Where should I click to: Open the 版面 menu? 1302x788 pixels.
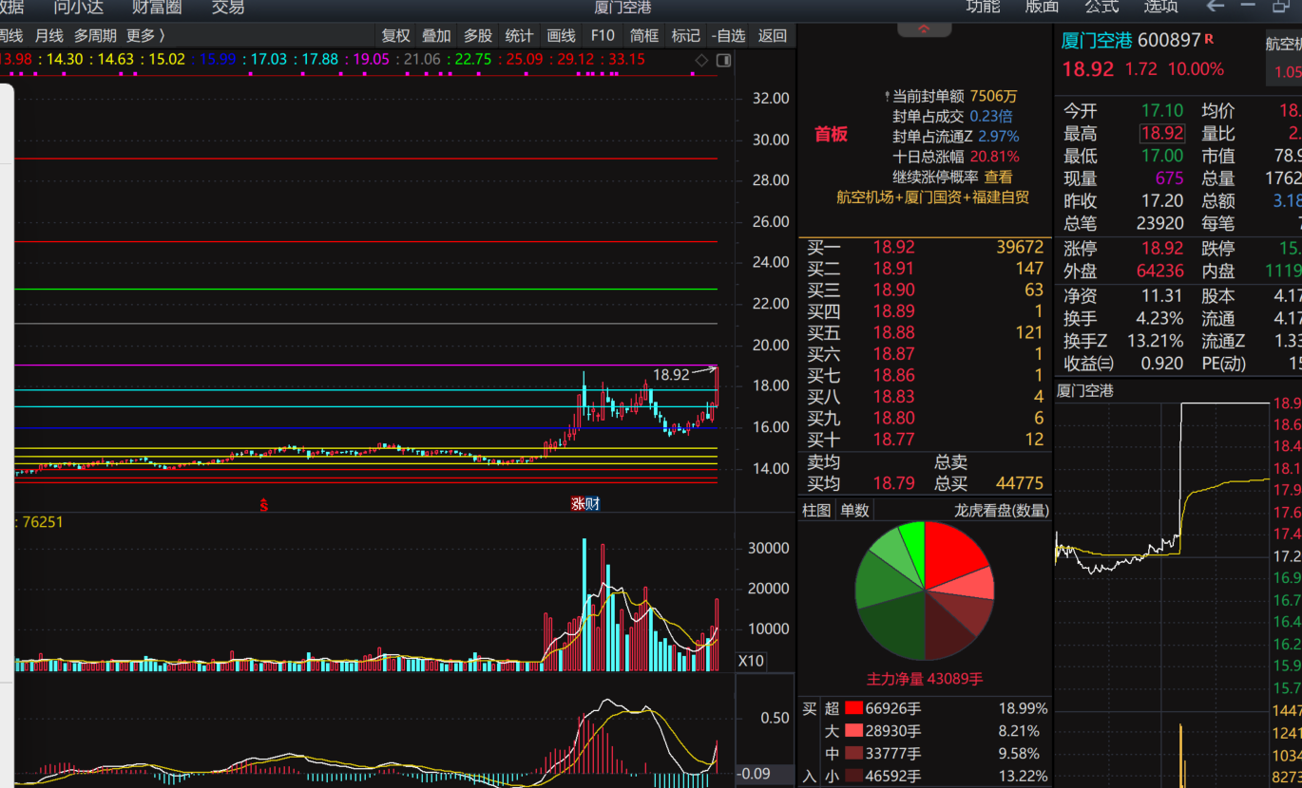click(1043, 7)
